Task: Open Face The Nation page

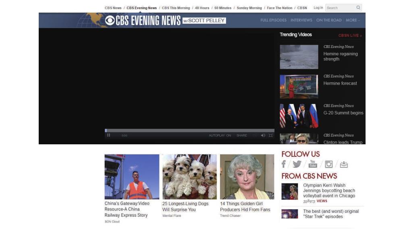Action: click(280, 8)
